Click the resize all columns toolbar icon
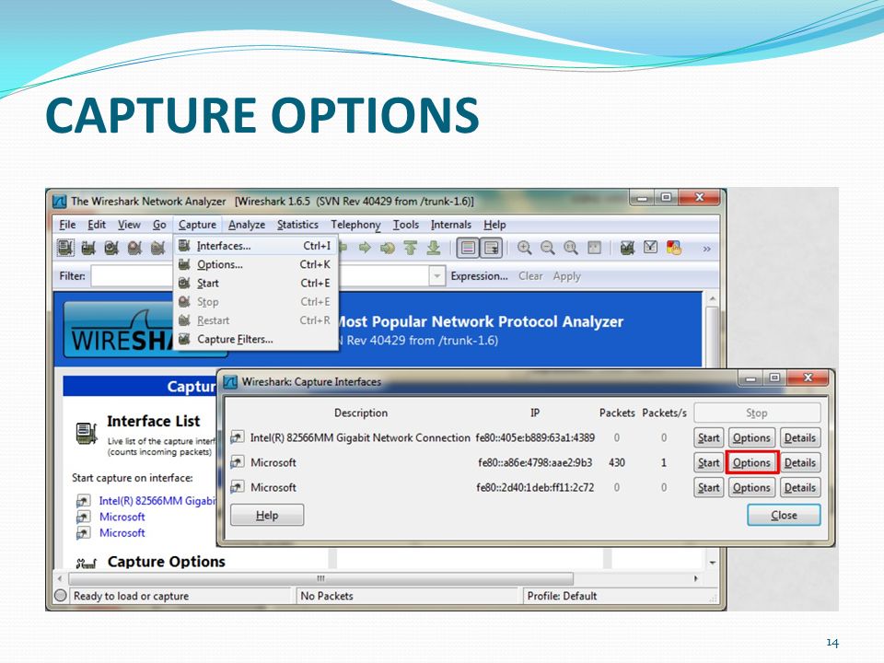 click(x=594, y=248)
